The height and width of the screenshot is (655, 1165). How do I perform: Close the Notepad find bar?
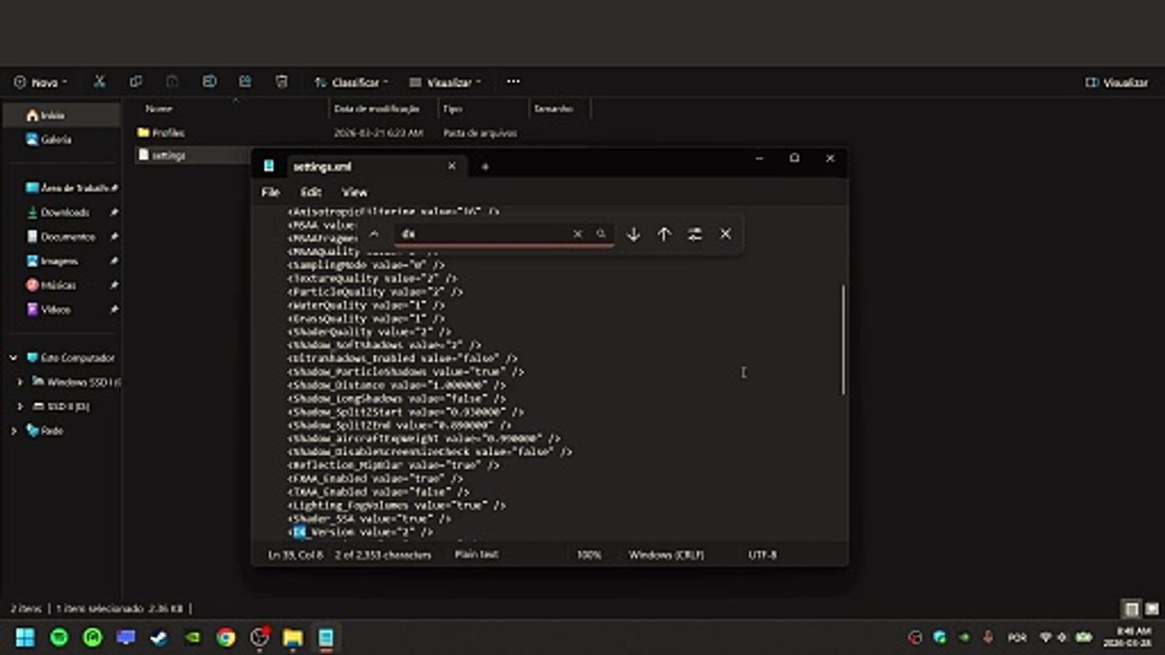(x=725, y=234)
